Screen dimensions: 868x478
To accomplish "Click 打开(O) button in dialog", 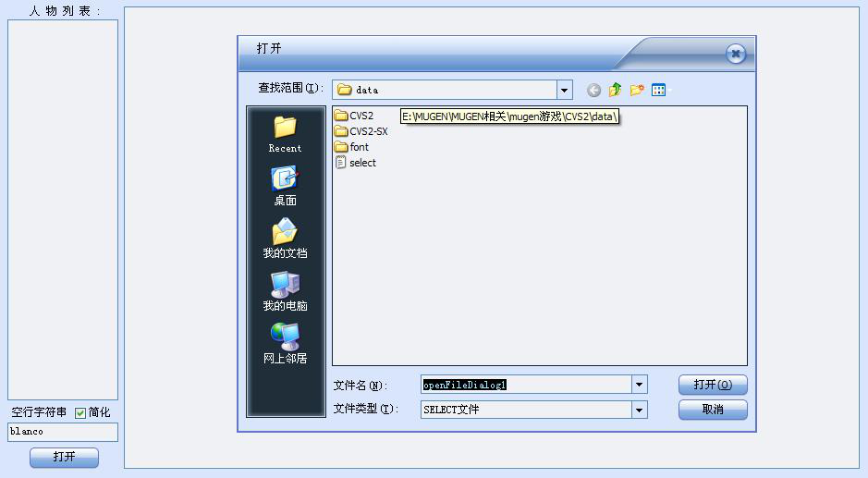I will 713,385.
